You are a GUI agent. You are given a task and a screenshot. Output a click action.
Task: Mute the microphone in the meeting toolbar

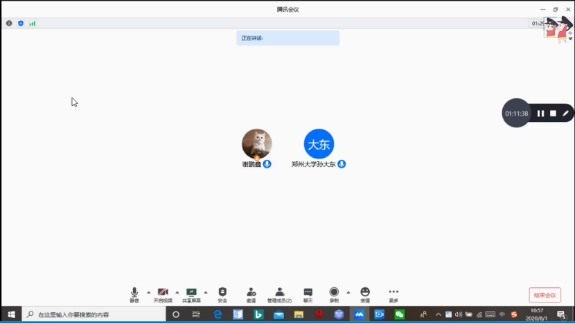tap(134, 294)
